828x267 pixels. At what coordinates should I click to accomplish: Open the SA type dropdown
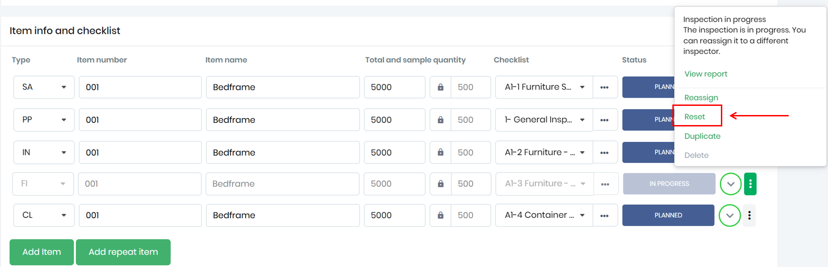[x=44, y=87]
